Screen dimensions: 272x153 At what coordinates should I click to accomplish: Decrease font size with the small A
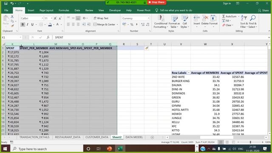(60, 18)
